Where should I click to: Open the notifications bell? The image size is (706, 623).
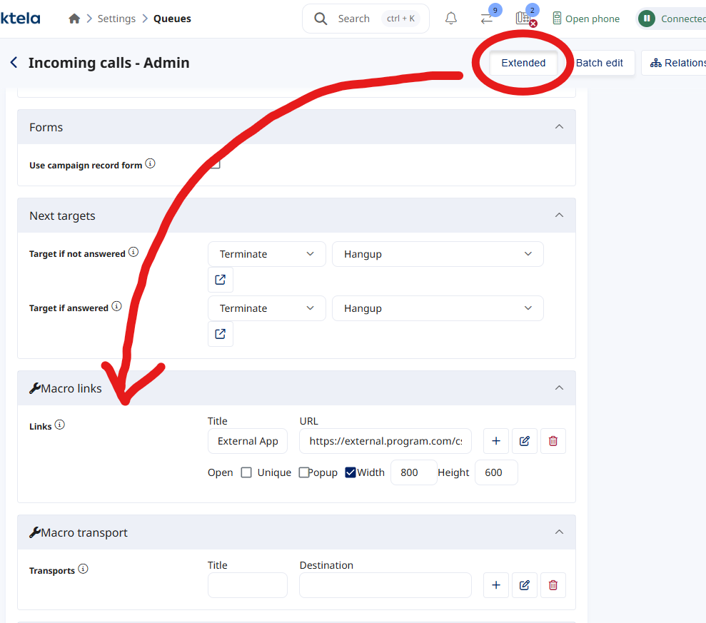(450, 19)
